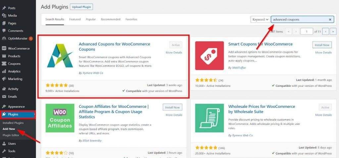Open Rymera Web Co link under Wholesale Prices
This screenshot has height=158, width=339.
point(242,135)
